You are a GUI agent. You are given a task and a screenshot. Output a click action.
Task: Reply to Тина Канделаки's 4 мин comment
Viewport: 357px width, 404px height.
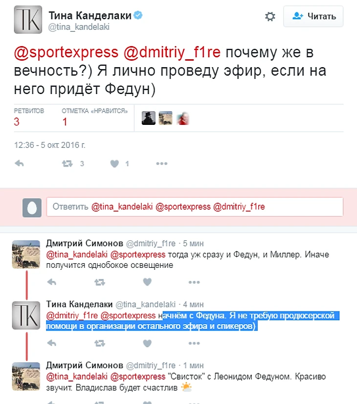point(52,343)
